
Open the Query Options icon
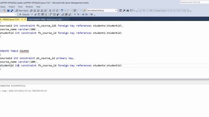(42, 14)
